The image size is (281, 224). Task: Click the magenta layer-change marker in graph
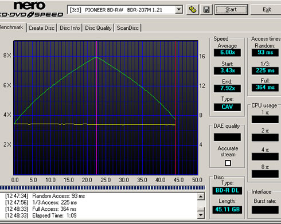coord(97,108)
